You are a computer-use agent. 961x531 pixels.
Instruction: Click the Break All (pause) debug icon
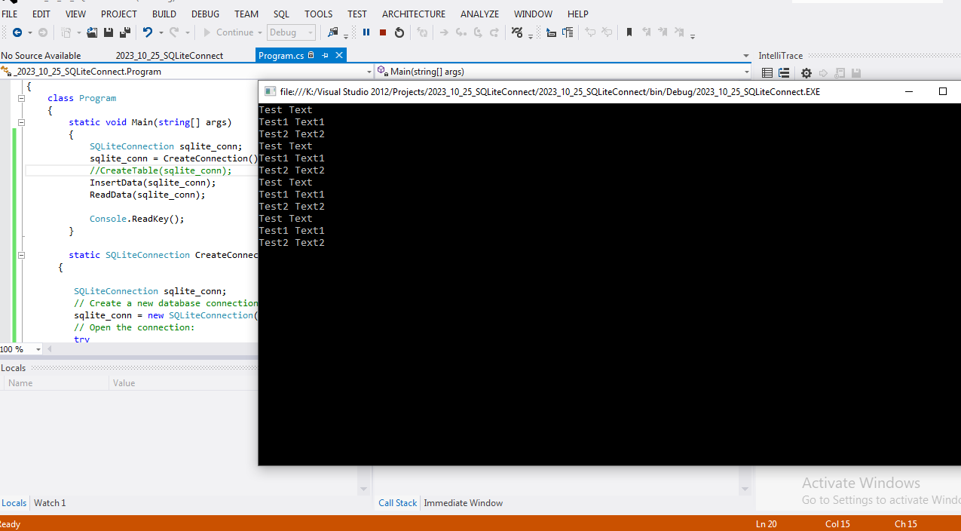pos(366,32)
